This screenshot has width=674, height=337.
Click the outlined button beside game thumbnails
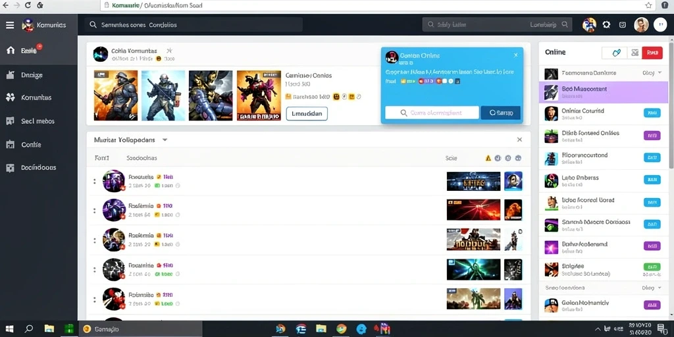[x=307, y=113]
